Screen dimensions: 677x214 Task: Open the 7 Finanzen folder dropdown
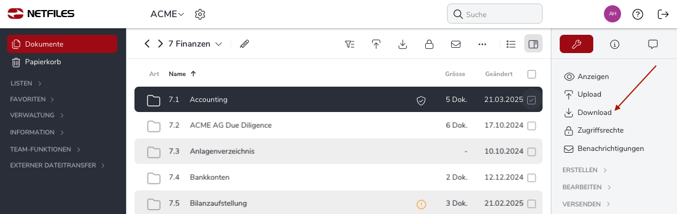point(195,44)
